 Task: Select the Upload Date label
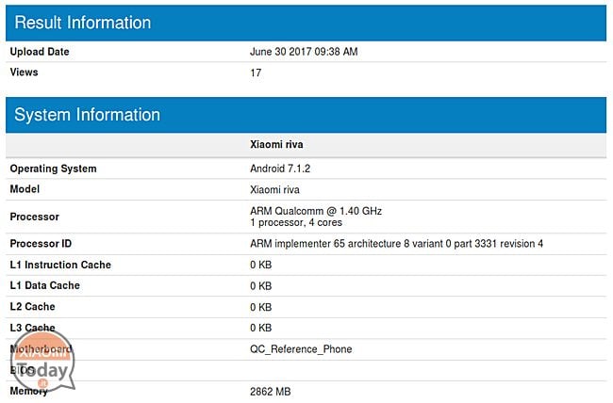click(40, 52)
